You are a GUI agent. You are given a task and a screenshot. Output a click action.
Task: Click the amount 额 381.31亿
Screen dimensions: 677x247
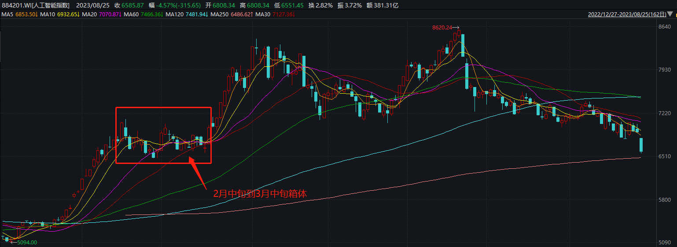tap(383, 5)
